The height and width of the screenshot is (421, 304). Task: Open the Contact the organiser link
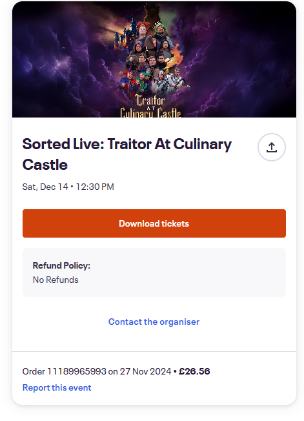154,322
